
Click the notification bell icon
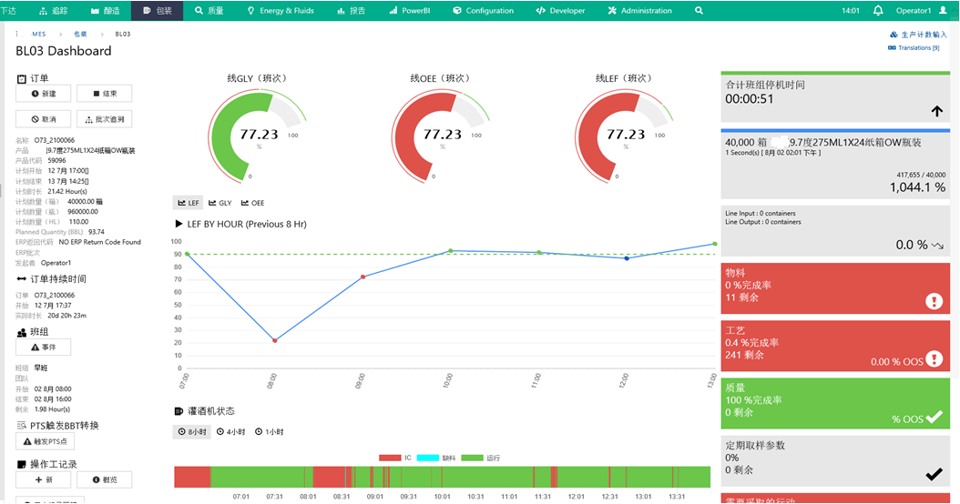(878, 11)
